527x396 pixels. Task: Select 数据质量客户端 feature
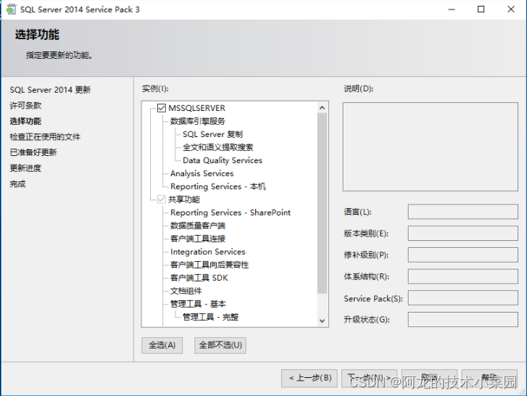coord(198,226)
